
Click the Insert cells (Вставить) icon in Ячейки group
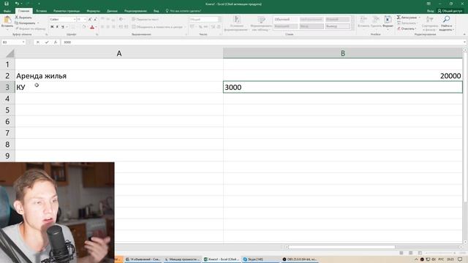tap(363, 20)
